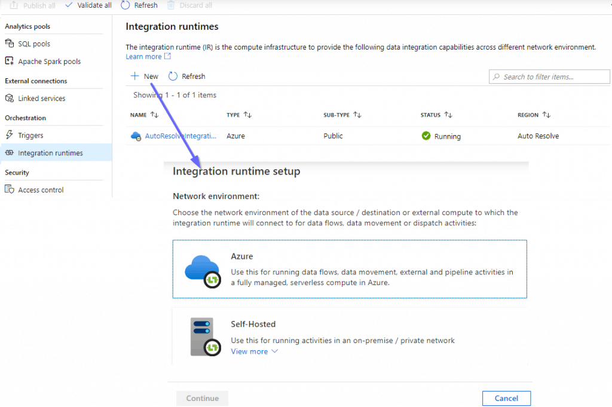This screenshot has width=612, height=407.
Task: Click the Refresh icon in the runtimes list
Action: [173, 76]
